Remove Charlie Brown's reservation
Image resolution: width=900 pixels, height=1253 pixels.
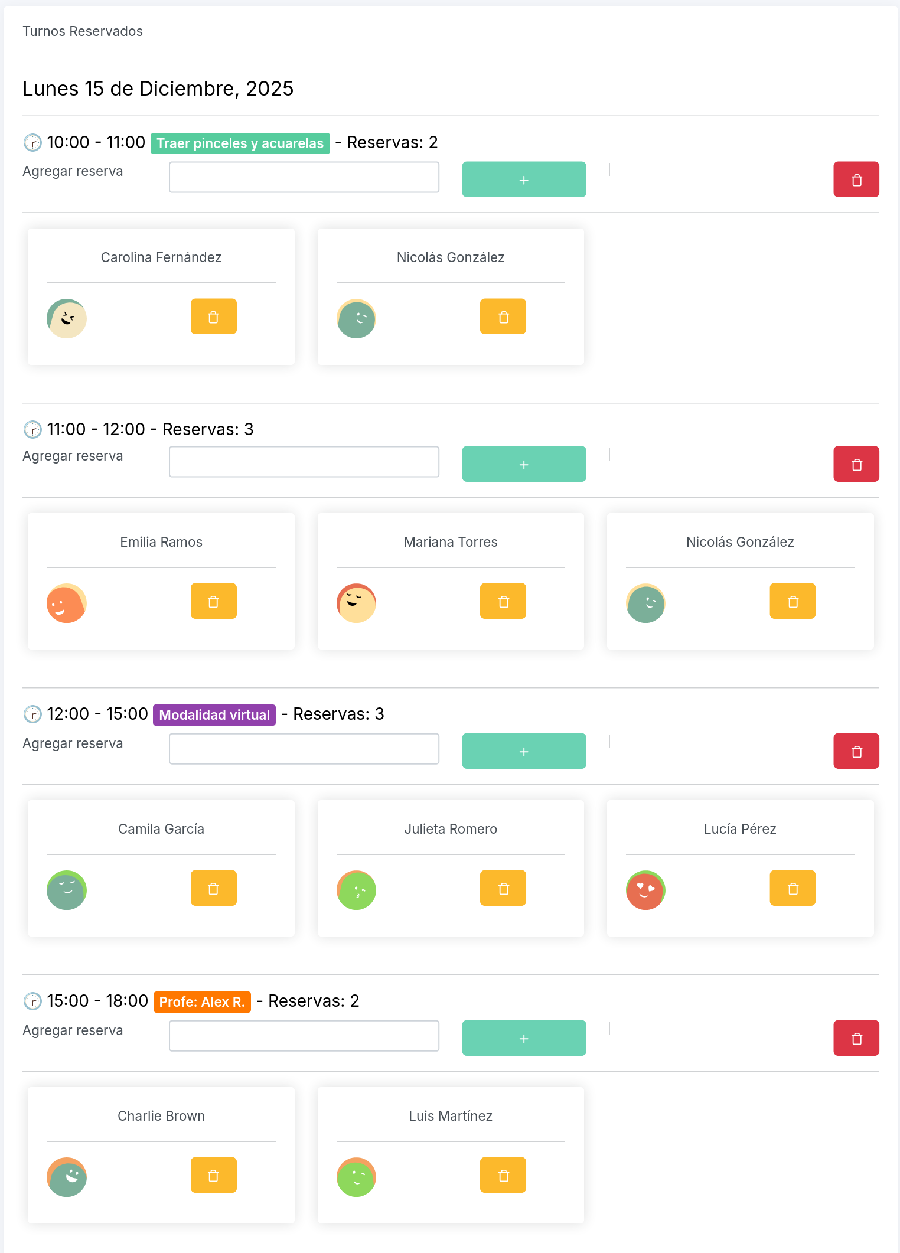click(213, 1175)
